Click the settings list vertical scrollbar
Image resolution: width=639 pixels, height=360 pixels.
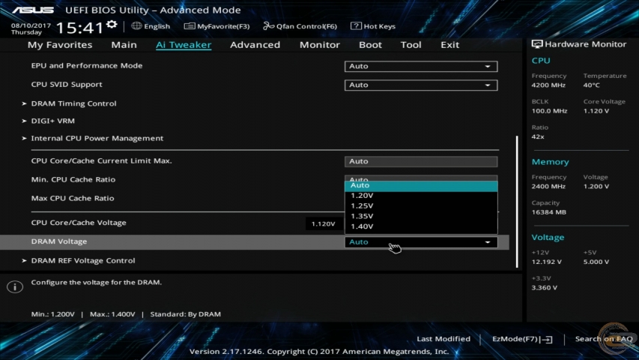(x=517, y=202)
